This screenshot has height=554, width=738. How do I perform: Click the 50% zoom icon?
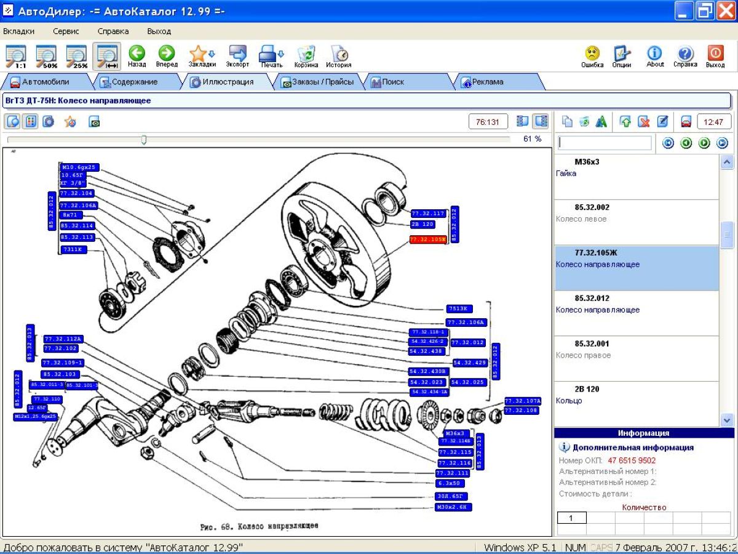(46, 56)
